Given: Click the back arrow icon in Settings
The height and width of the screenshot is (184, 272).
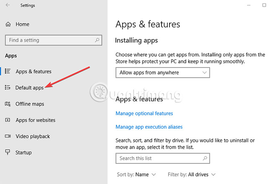Looking at the screenshot, I should pos(8,5).
